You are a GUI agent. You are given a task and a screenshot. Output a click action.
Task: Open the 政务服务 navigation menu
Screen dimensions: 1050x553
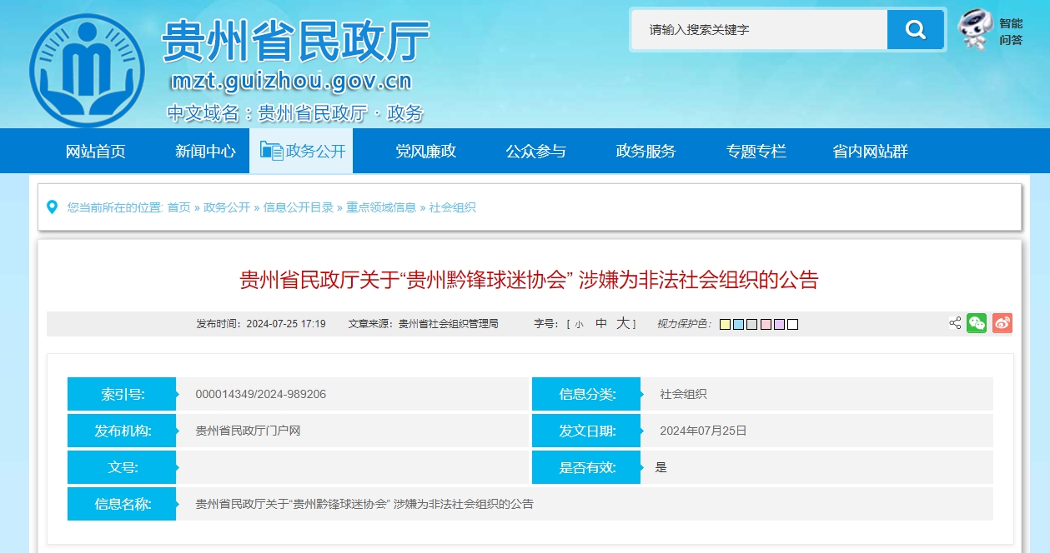pyautogui.click(x=646, y=152)
